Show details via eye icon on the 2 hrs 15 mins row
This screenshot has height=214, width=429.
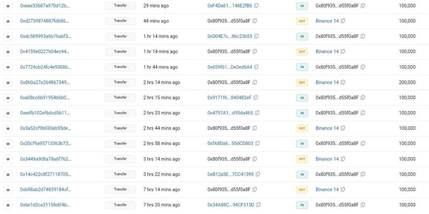click(x=8, y=97)
